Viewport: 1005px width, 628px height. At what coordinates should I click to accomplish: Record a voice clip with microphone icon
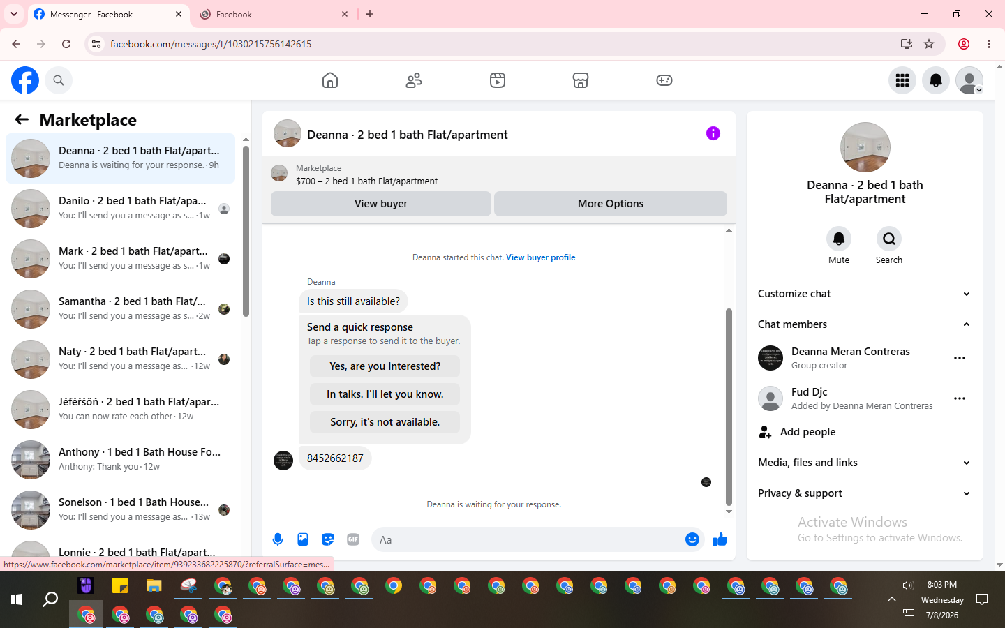278,539
